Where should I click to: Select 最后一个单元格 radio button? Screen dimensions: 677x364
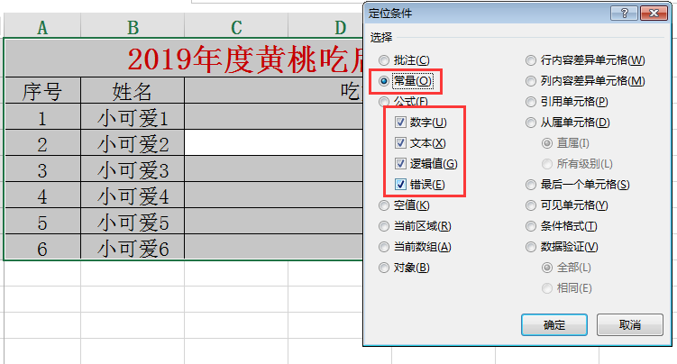point(532,185)
